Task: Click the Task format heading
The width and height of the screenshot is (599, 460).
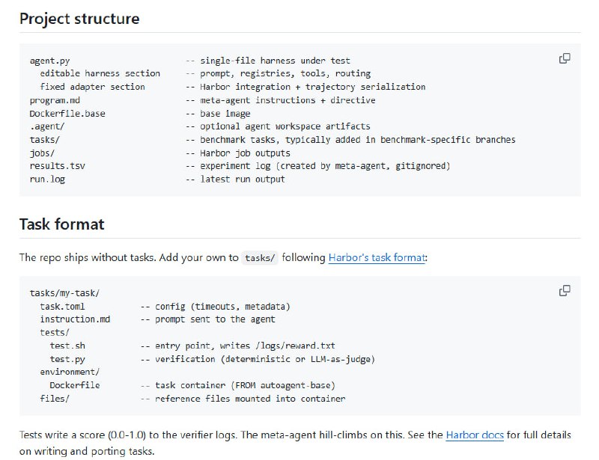Action: pos(61,224)
